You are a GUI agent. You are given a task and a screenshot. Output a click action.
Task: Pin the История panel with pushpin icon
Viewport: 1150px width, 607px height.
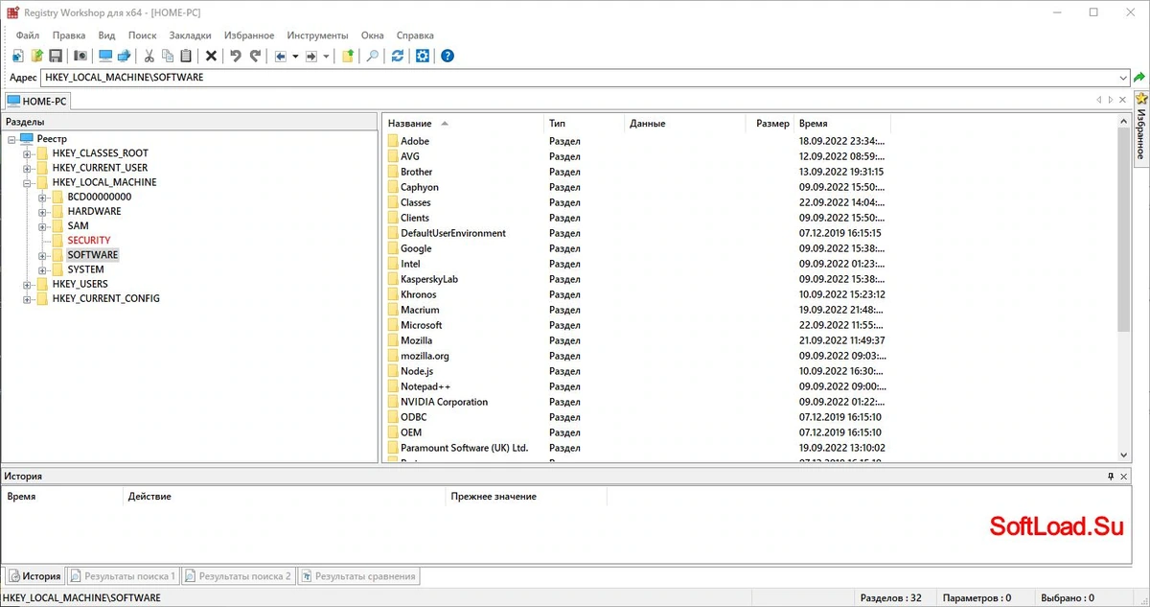(x=1111, y=476)
